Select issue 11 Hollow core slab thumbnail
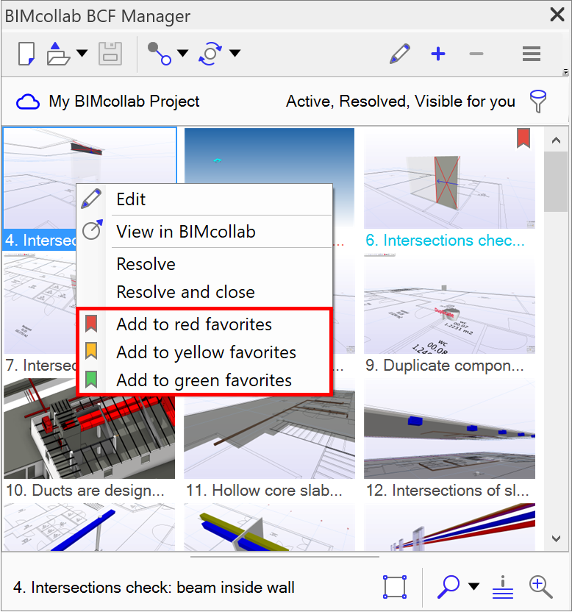 tap(269, 437)
